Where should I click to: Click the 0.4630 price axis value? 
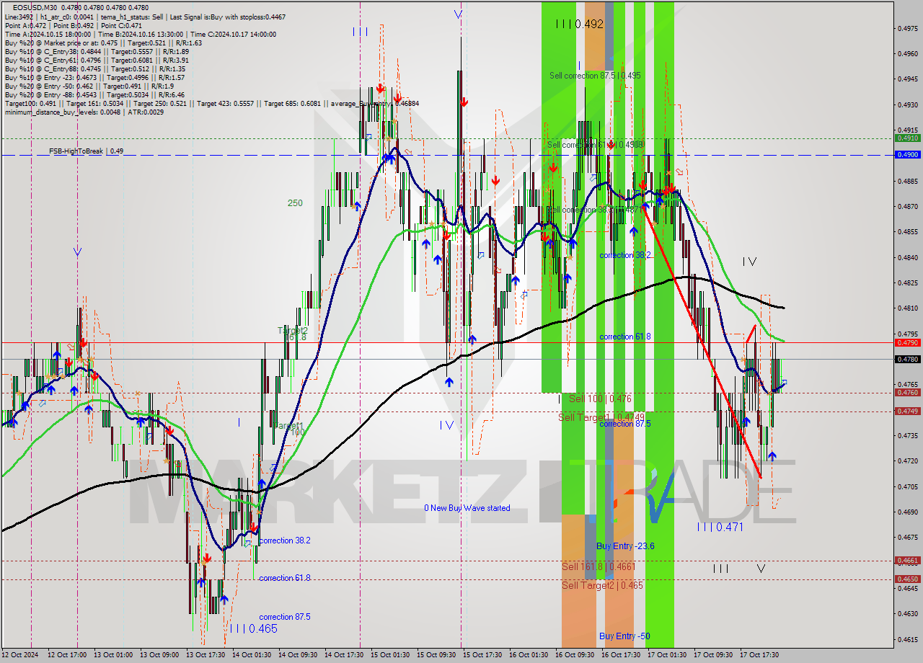[906, 613]
